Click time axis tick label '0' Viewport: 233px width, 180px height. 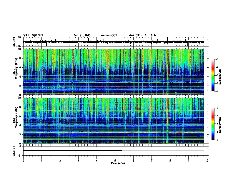[x=23, y=161]
